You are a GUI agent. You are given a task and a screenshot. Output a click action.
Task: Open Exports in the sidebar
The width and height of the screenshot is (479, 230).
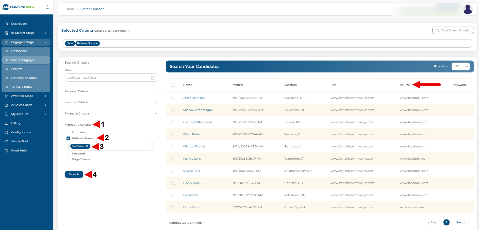click(x=17, y=69)
